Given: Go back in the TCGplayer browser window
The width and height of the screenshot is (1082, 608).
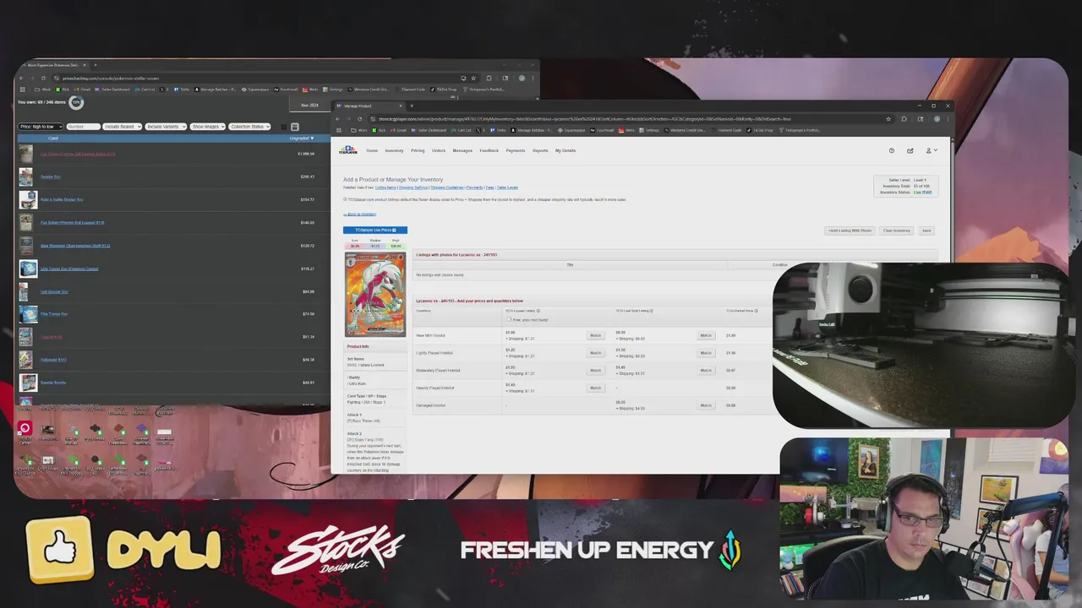Looking at the screenshot, I should point(339,119).
